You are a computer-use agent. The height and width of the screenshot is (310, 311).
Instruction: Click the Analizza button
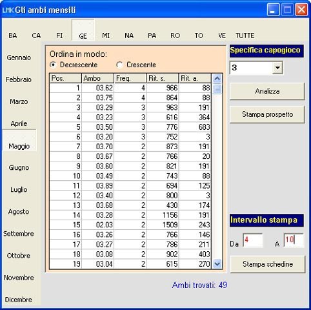pos(267,91)
